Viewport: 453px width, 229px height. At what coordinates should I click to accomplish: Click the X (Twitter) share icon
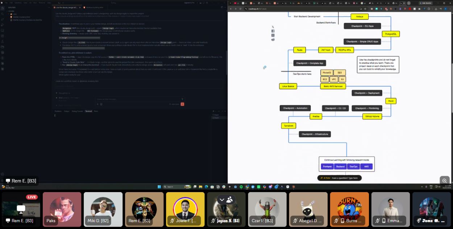[x=273, y=27]
